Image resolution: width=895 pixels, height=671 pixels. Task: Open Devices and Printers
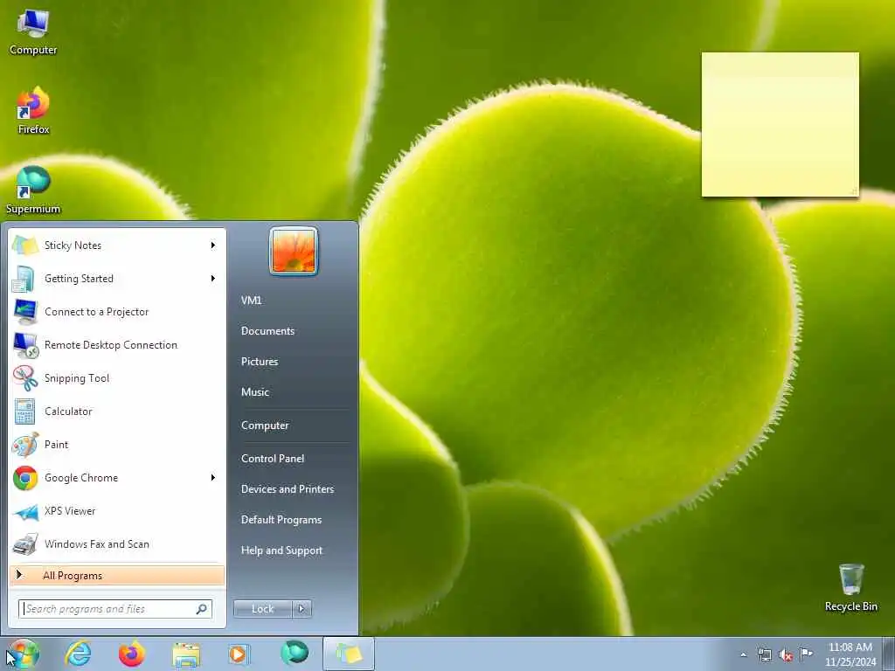tap(287, 489)
